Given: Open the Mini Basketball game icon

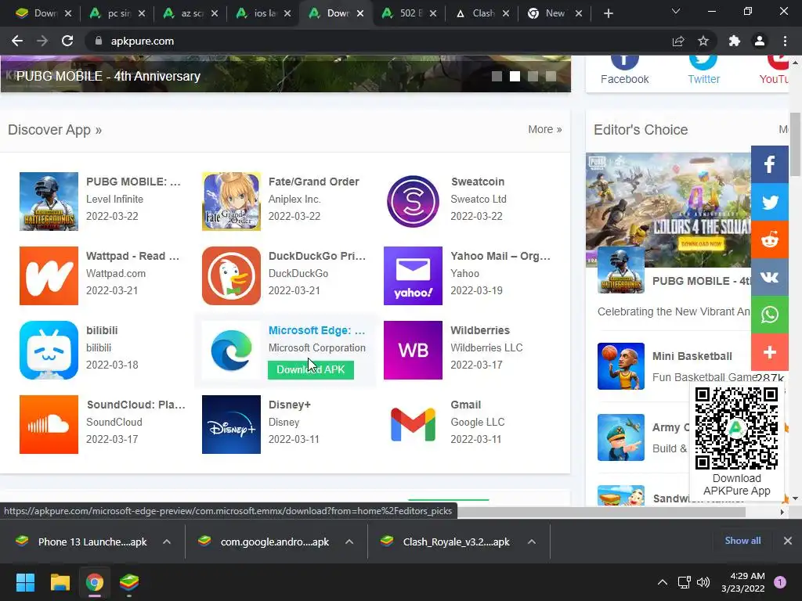Looking at the screenshot, I should coord(621,366).
